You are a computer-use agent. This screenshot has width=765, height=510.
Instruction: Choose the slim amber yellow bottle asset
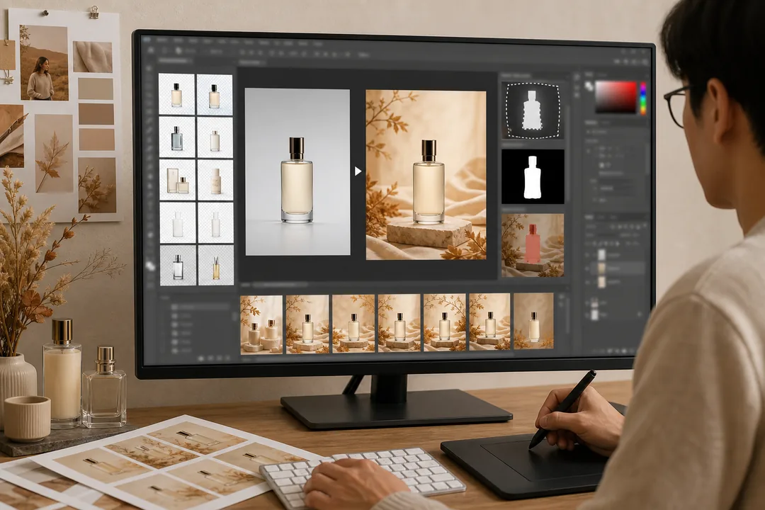click(x=215, y=266)
